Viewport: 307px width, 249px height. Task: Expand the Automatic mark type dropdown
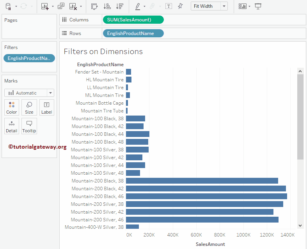click(50, 93)
